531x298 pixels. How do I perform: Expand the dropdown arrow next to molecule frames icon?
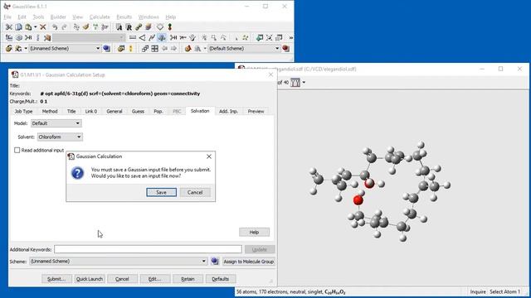(x=304, y=83)
